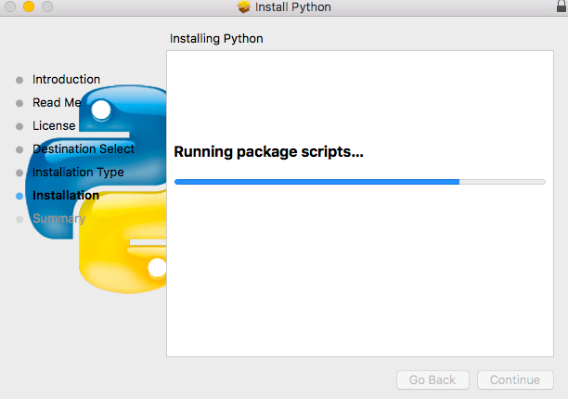Open the Installation Type step label
The height and width of the screenshot is (399, 568).
click(x=78, y=172)
